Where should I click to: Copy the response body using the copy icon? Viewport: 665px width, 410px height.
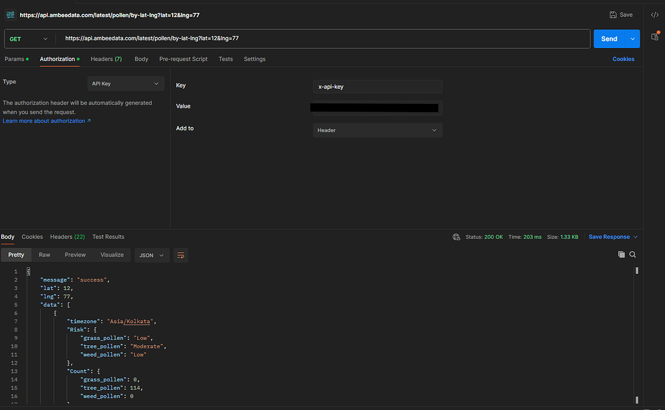pyautogui.click(x=621, y=254)
